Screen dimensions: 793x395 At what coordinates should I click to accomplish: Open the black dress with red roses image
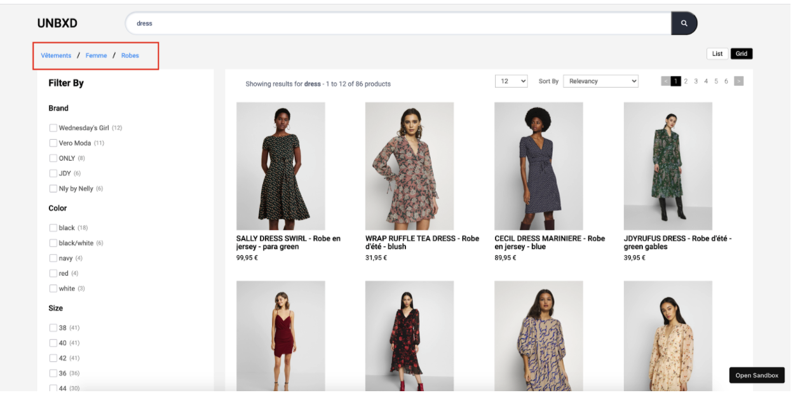click(409, 336)
